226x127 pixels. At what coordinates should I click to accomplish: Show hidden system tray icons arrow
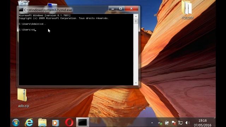click(x=152, y=123)
